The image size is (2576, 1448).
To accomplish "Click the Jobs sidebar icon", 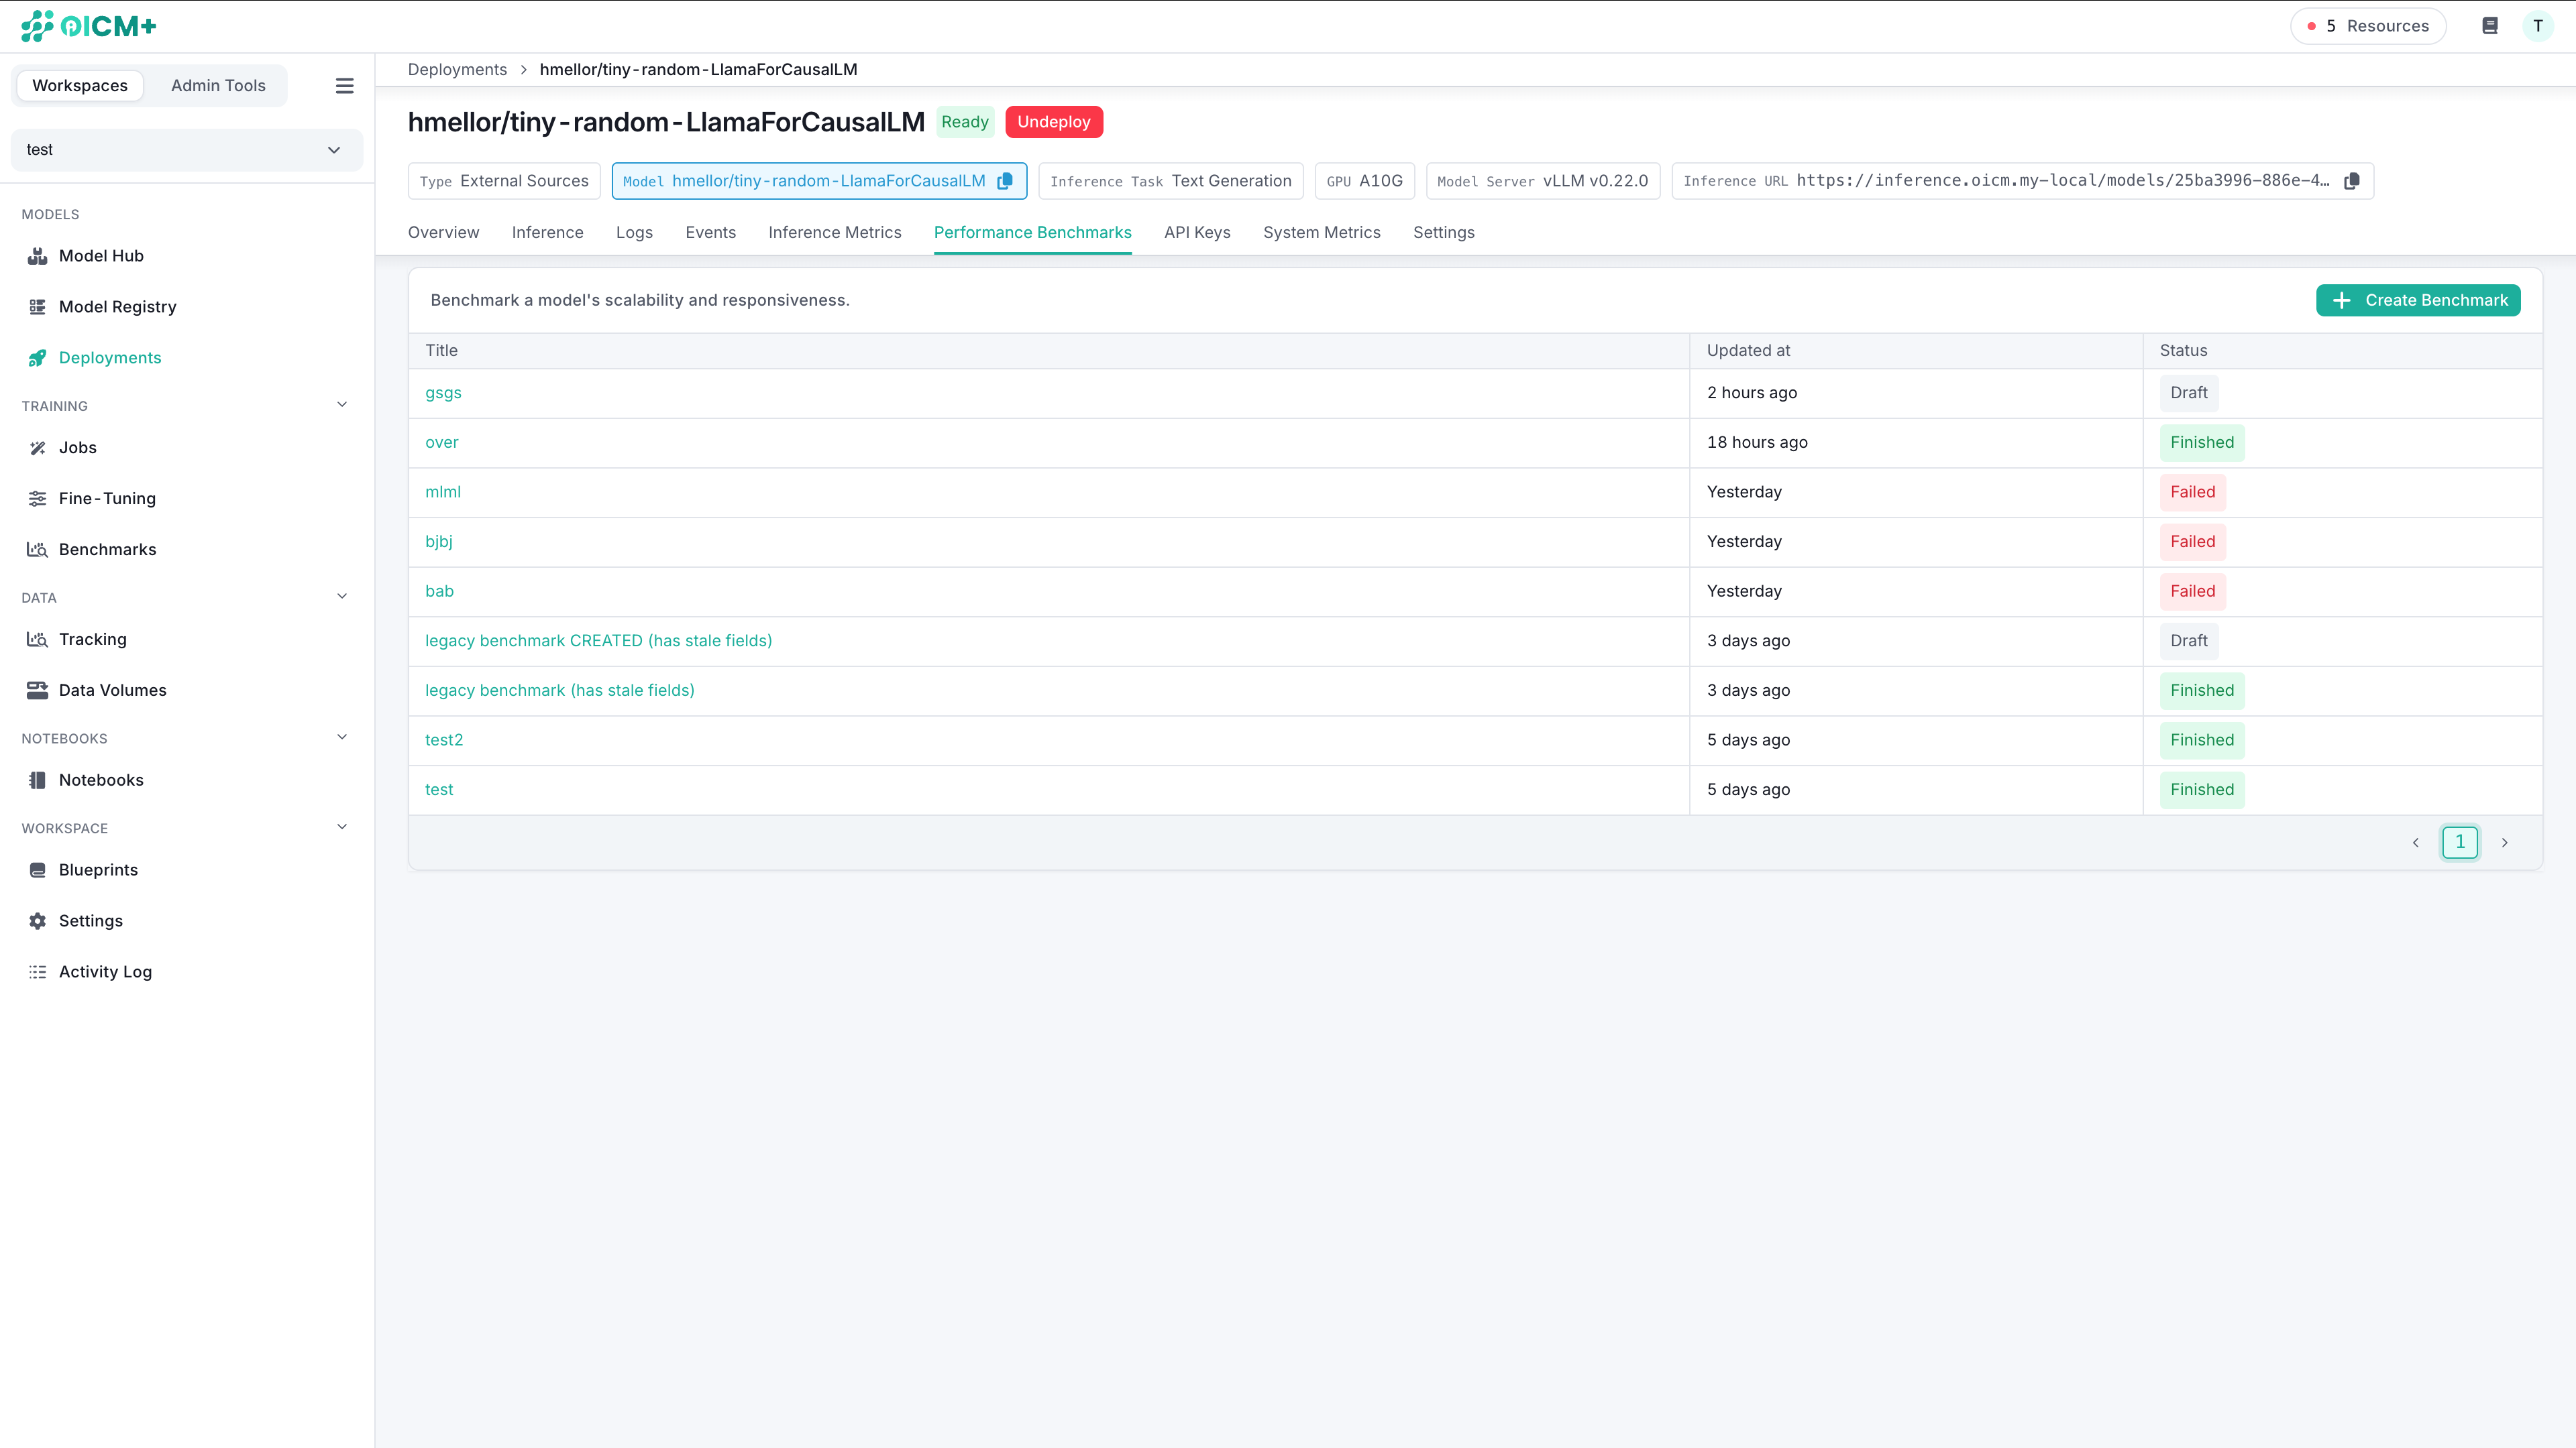I will pyautogui.click(x=37, y=448).
